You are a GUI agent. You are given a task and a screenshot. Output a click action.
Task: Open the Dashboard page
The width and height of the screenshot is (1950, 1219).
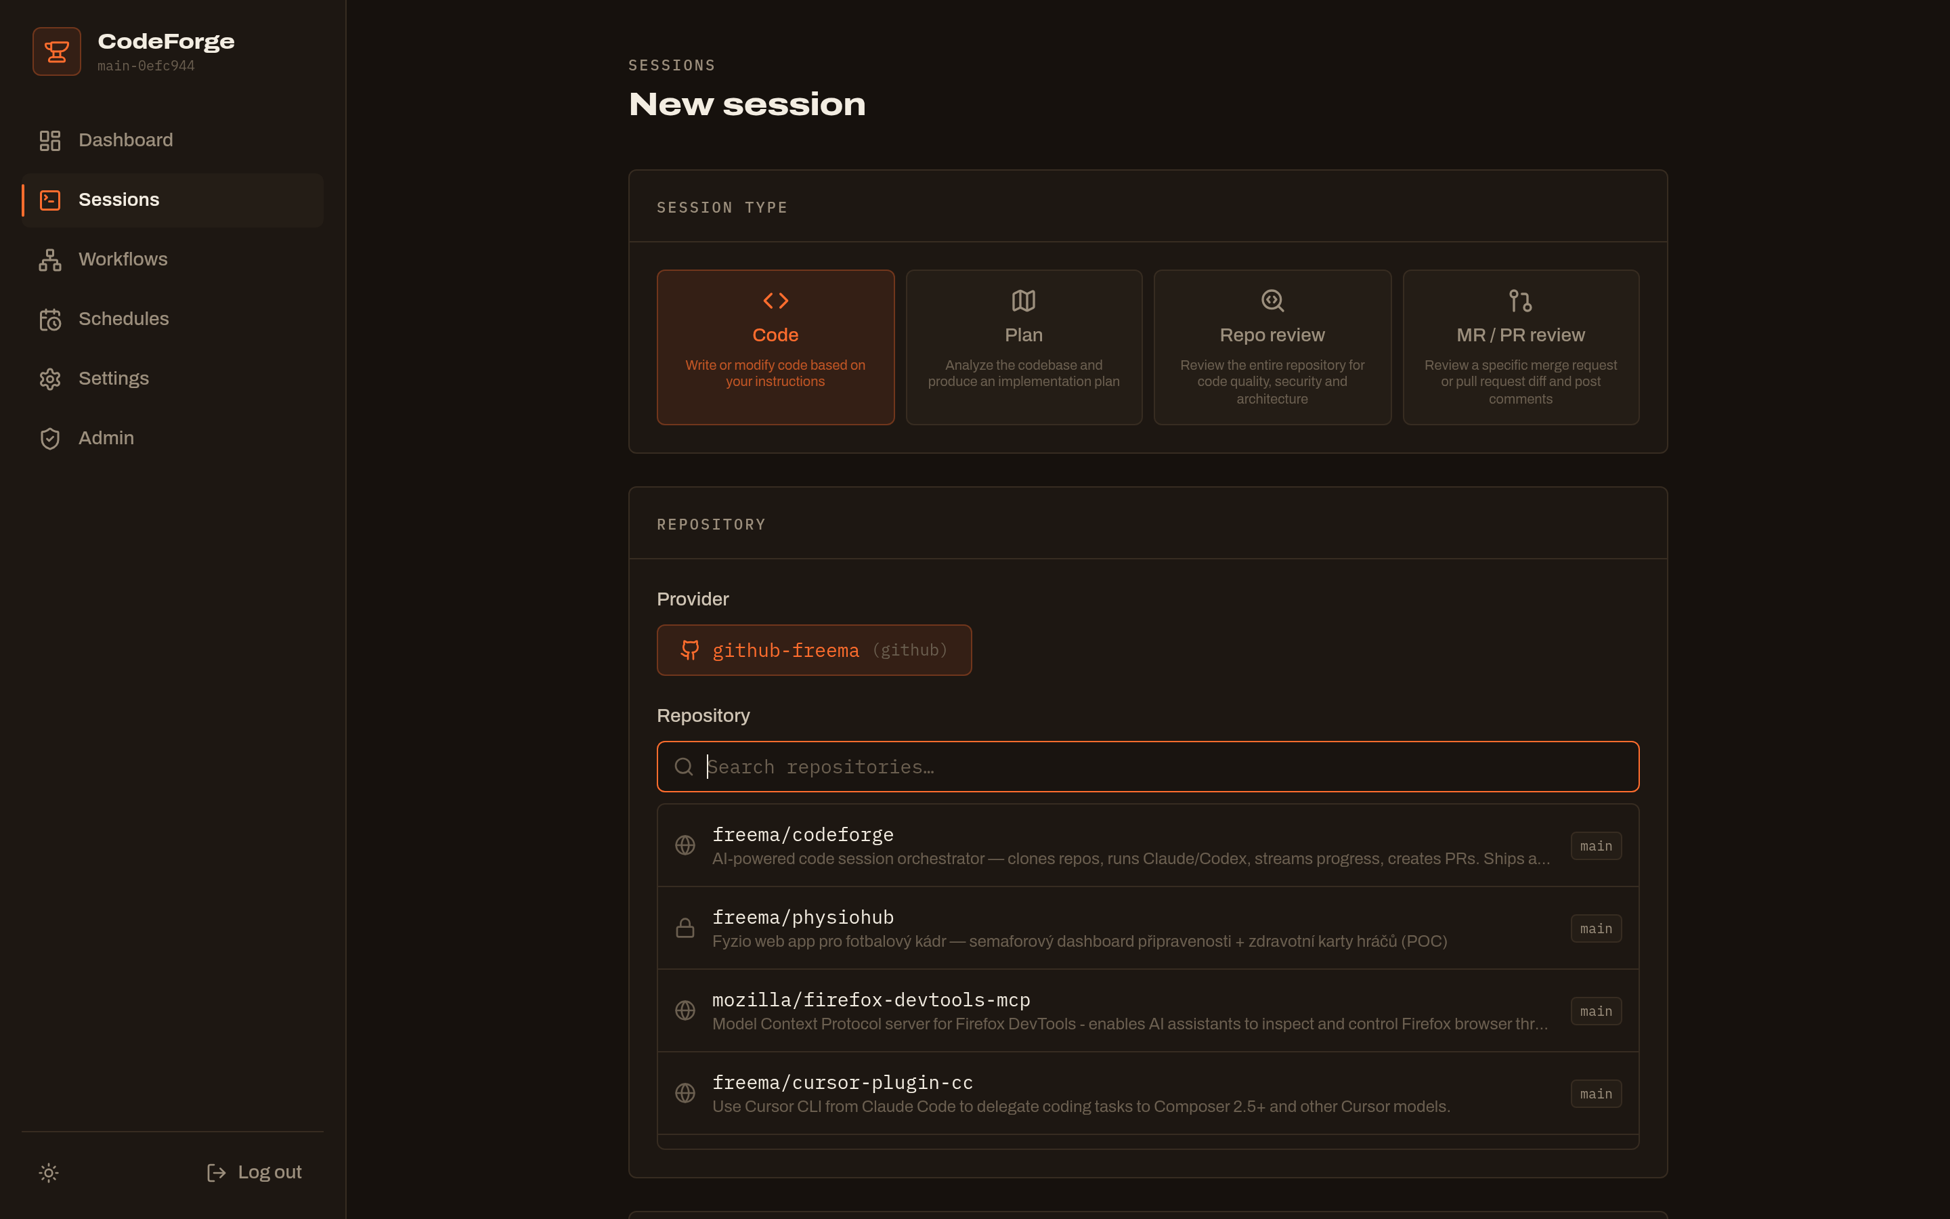173,140
